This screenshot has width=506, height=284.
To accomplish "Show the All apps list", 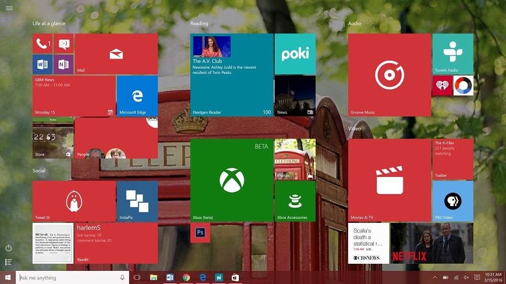I will click(9, 262).
